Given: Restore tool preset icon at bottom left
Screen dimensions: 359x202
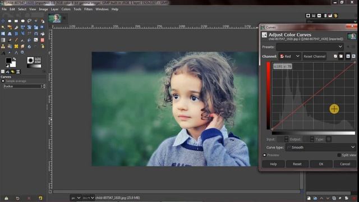Looking at the screenshot, I should pos(17,198).
